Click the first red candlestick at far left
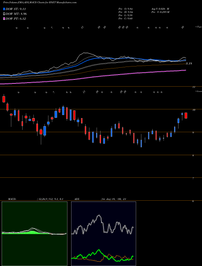The height and width of the screenshot is (266, 202). (4, 99)
